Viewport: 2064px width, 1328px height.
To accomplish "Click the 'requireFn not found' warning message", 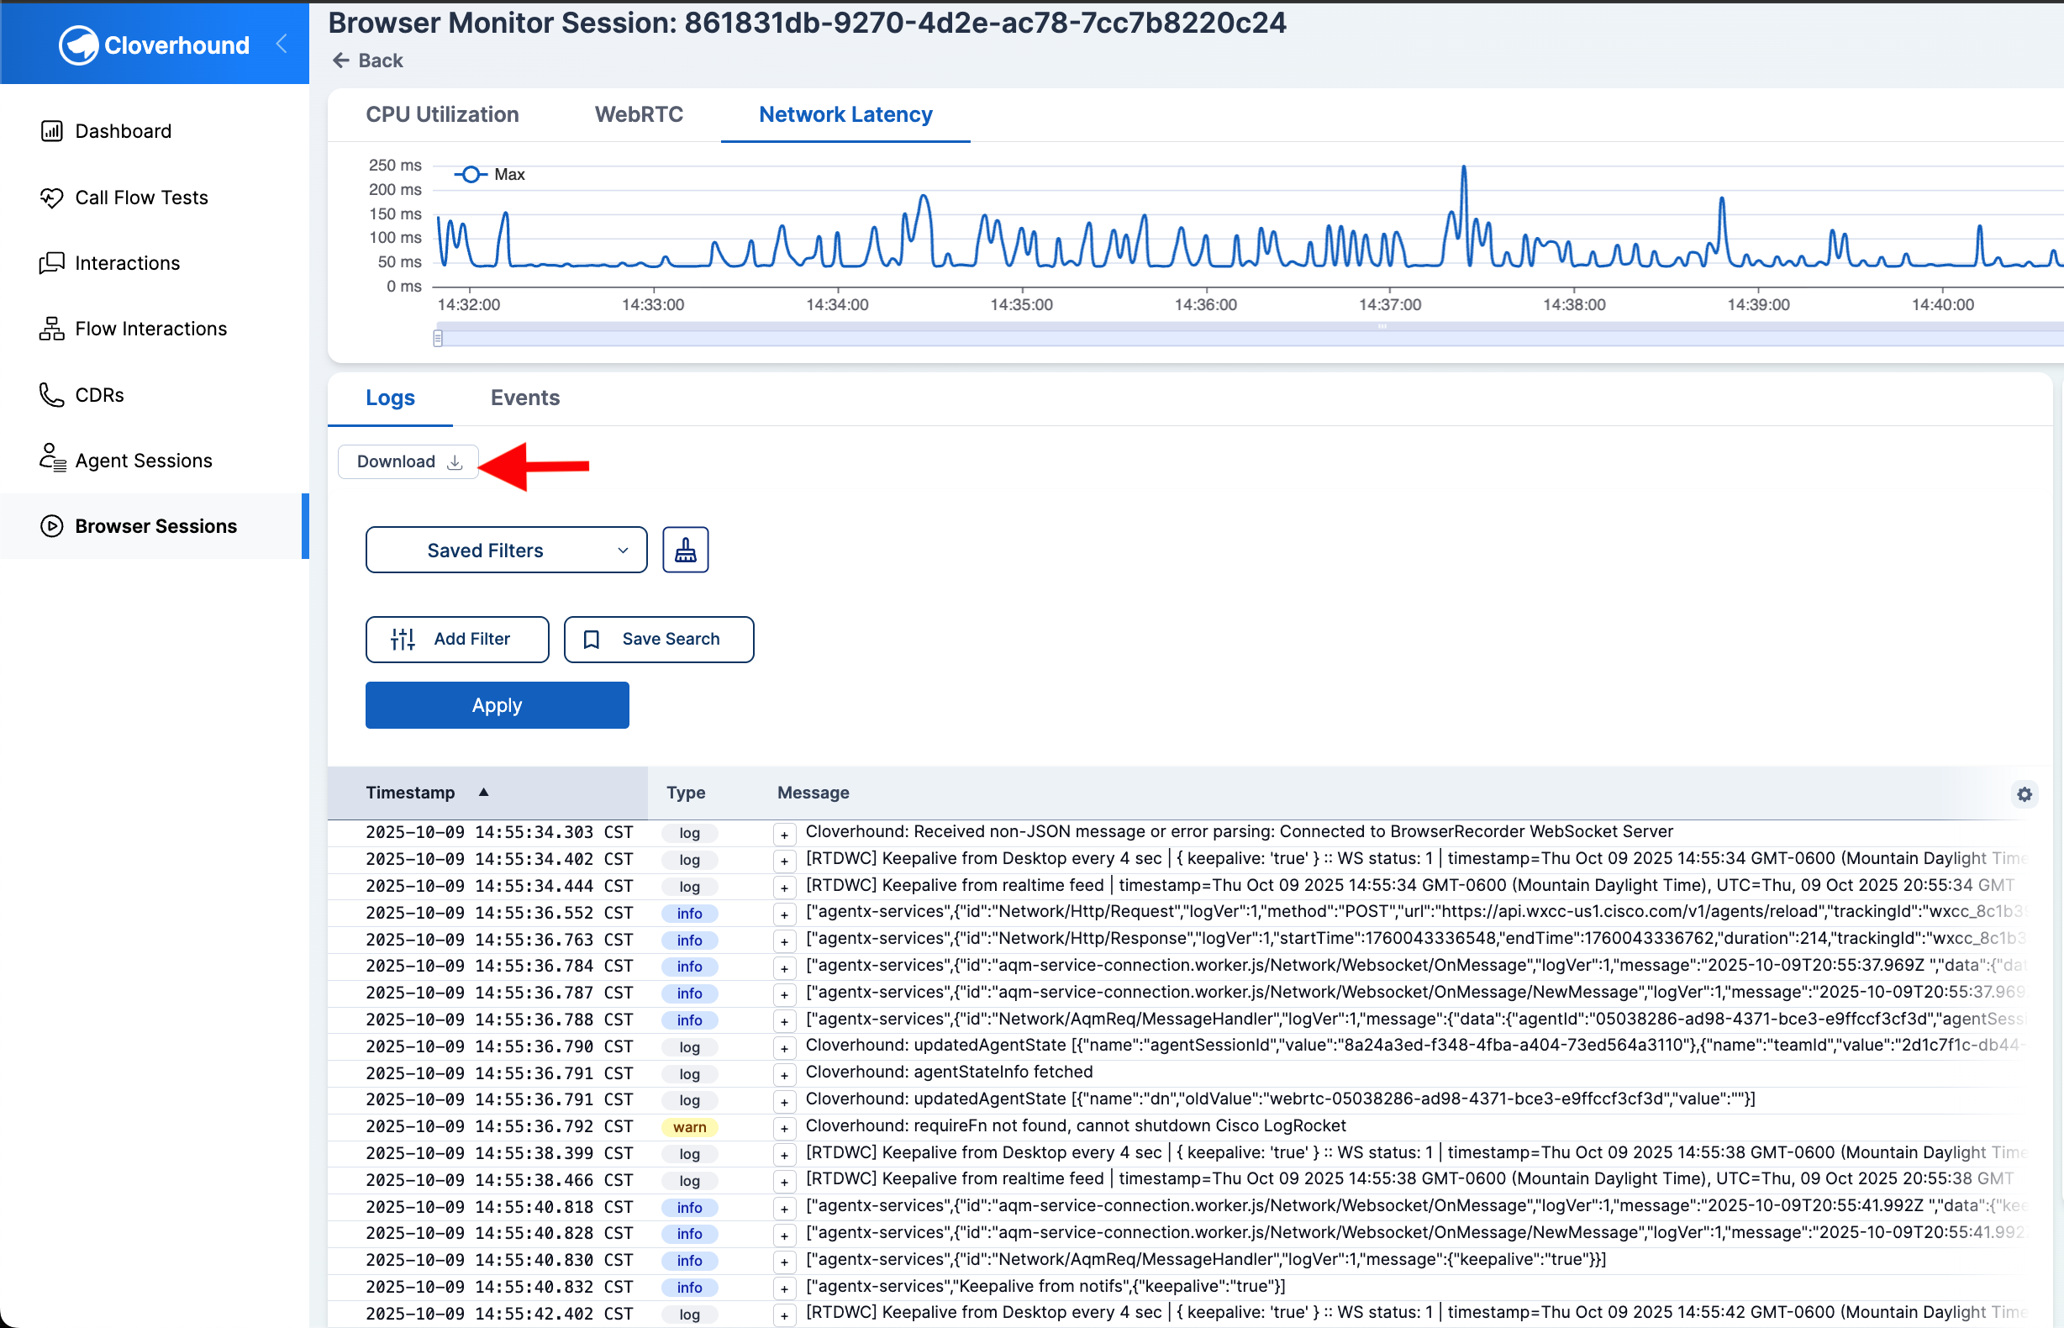I will click(1075, 1125).
